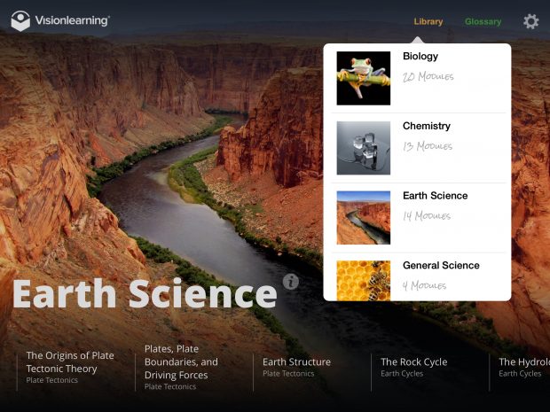Select the Earth Science canyon thumbnail

point(364,218)
